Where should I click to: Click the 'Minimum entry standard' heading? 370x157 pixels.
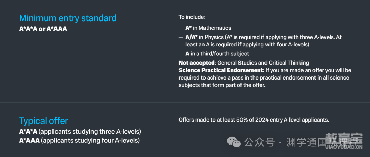click(x=68, y=18)
